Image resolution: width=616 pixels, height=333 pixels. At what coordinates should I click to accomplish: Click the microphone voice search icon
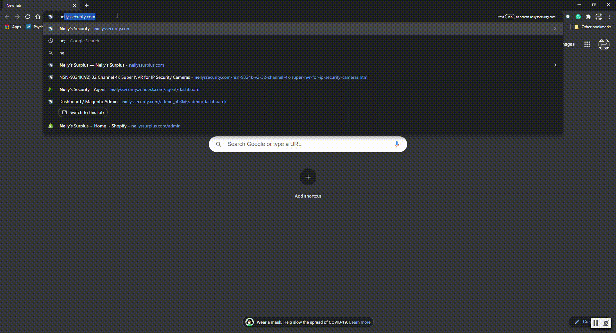[397, 144]
